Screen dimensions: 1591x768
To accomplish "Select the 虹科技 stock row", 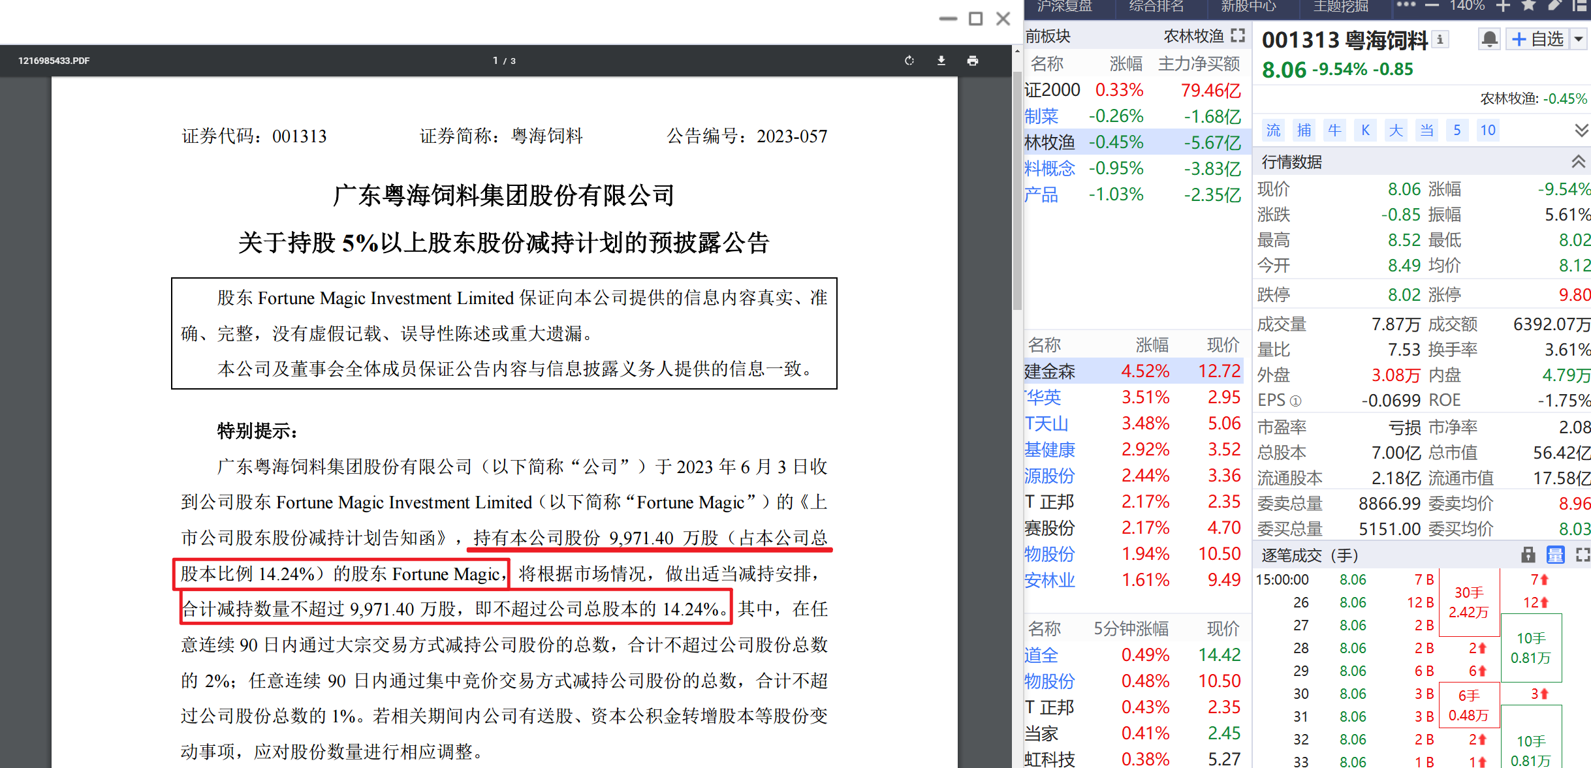I will pyautogui.click(x=1135, y=759).
